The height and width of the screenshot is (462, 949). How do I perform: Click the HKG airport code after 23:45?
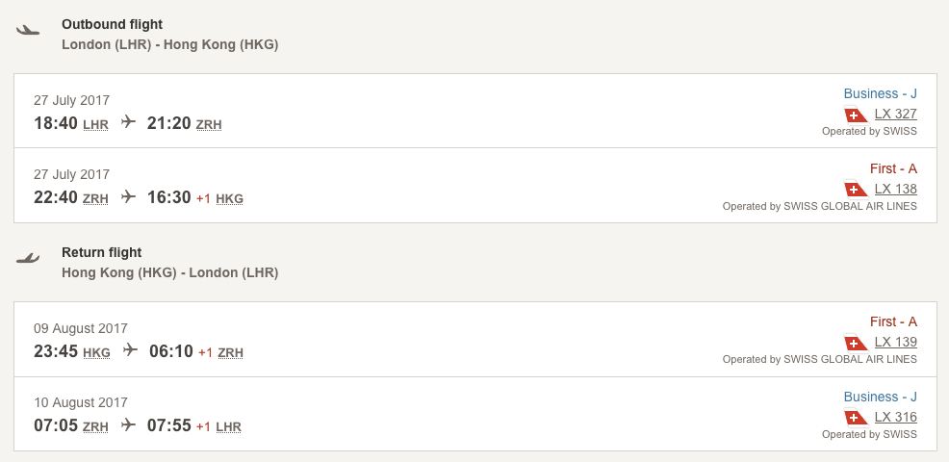(x=97, y=352)
